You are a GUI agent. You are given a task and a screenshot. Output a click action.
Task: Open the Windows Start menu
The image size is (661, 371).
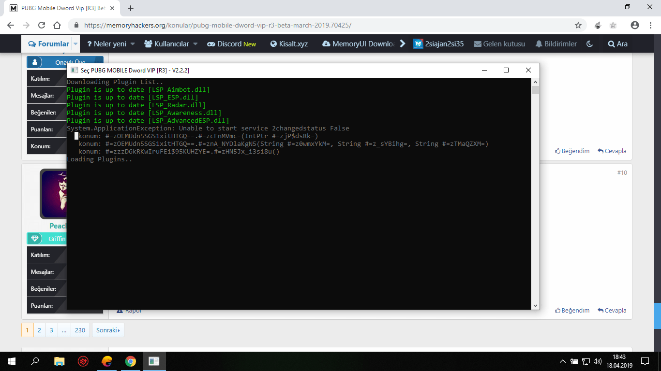click(x=12, y=361)
